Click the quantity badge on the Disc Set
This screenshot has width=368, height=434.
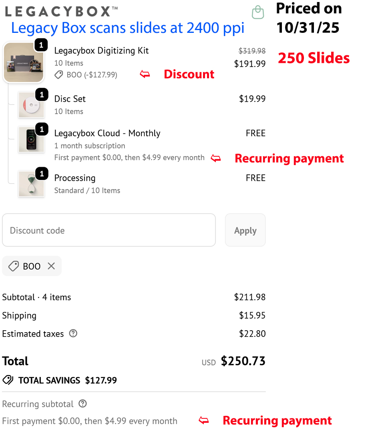[x=41, y=95]
